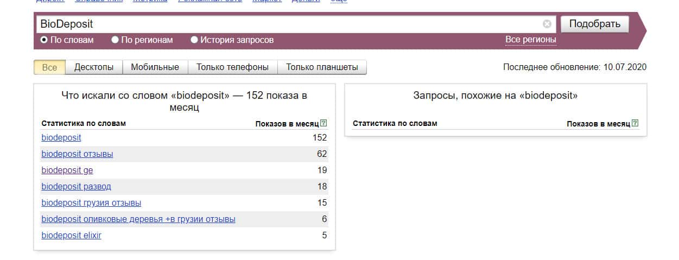The width and height of the screenshot is (679, 260).
Task: Click the 19 impressions value
Action: [x=322, y=170]
